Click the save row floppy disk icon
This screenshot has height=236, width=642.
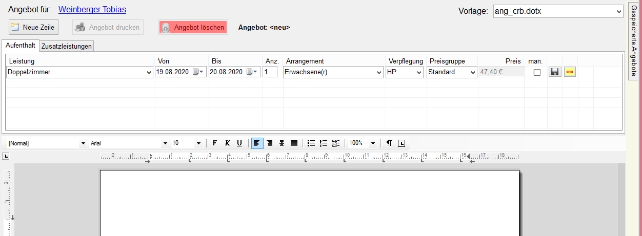coord(554,72)
